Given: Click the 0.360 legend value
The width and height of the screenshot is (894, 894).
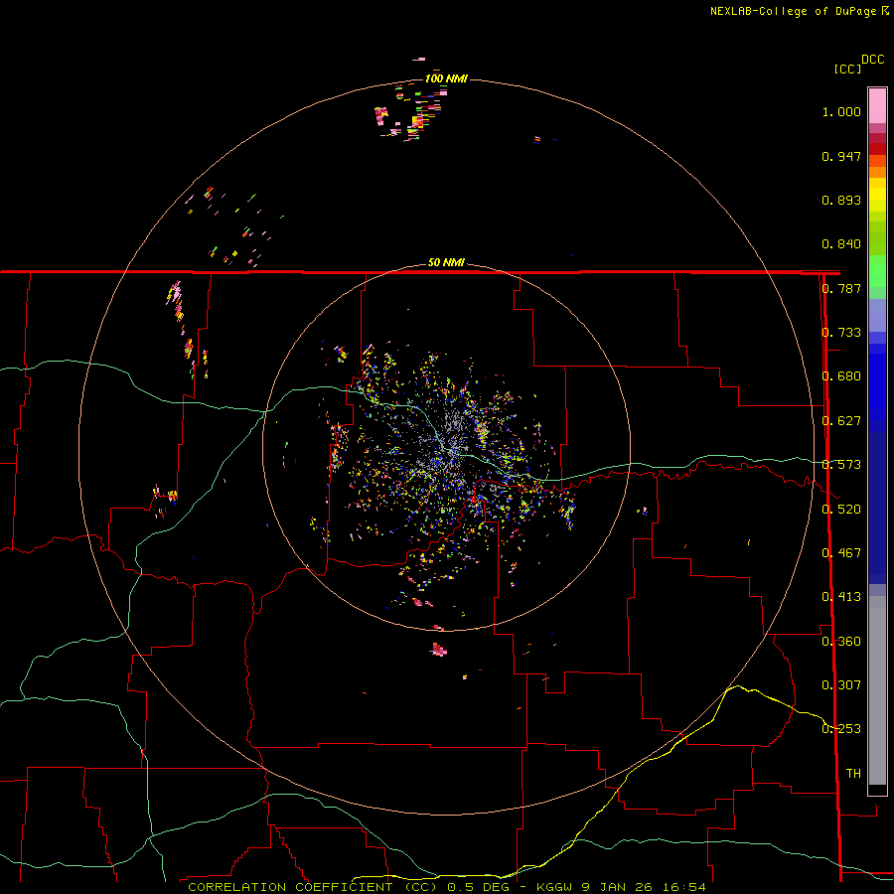Looking at the screenshot, I should (841, 642).
